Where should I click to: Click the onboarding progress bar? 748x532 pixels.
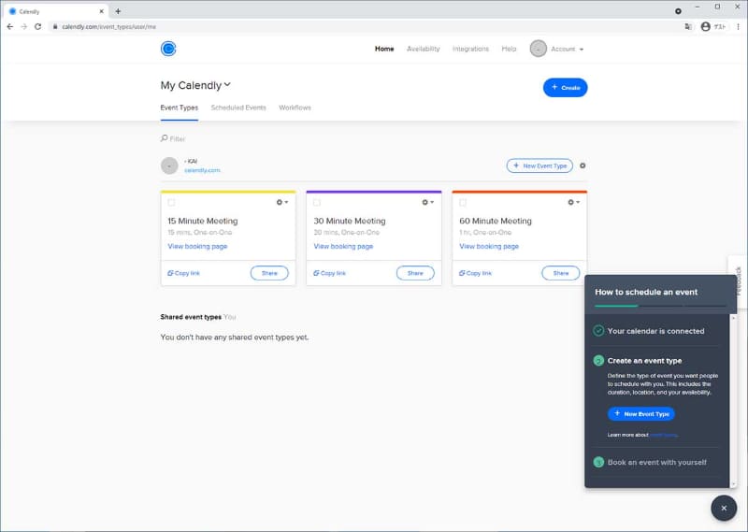coord(661,306)
